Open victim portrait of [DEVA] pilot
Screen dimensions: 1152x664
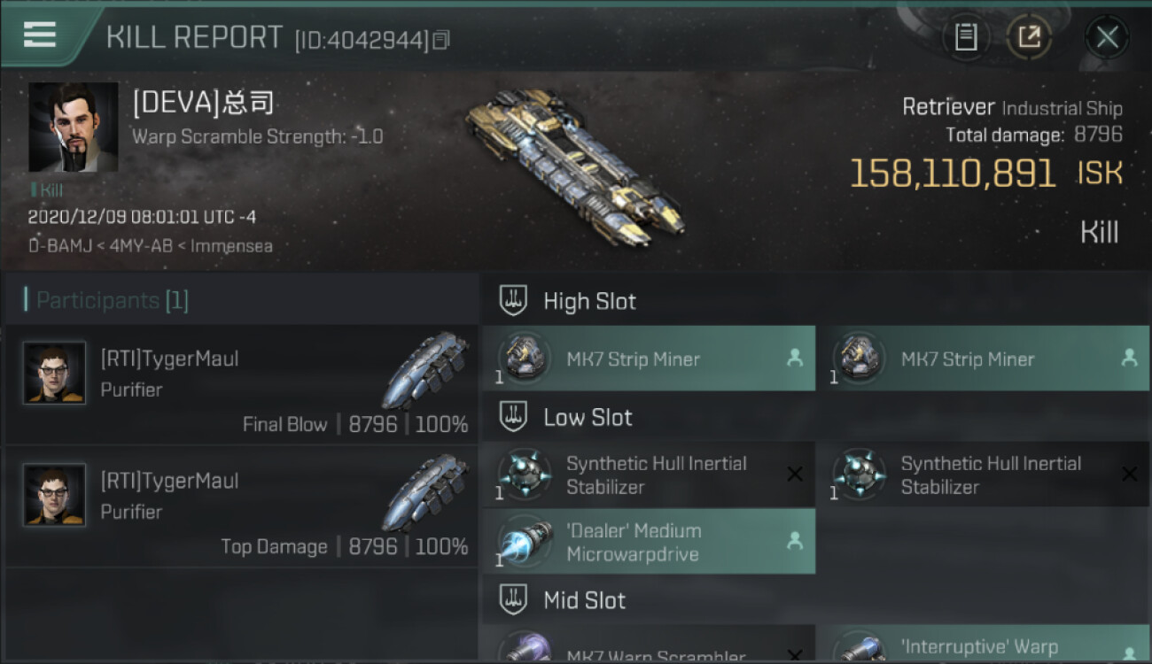tap(74, 127)
